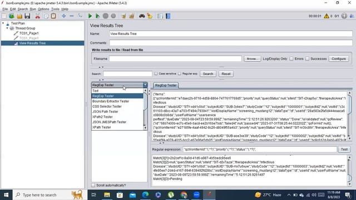This screenshot has height=200, width=356.
Task: Cut the selected element
Action: [38, 16]
